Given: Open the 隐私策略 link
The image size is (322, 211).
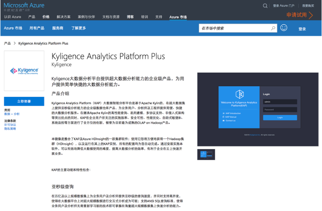Looking at the screenshot, I should pos(10,129).
